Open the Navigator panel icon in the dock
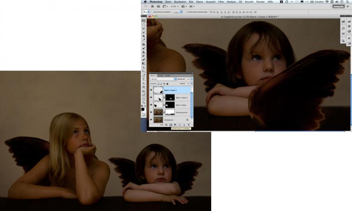The image size is (352, 211). (349, 26)
